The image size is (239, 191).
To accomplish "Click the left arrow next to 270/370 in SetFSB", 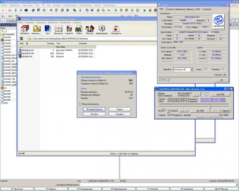I will pos(181,111).
